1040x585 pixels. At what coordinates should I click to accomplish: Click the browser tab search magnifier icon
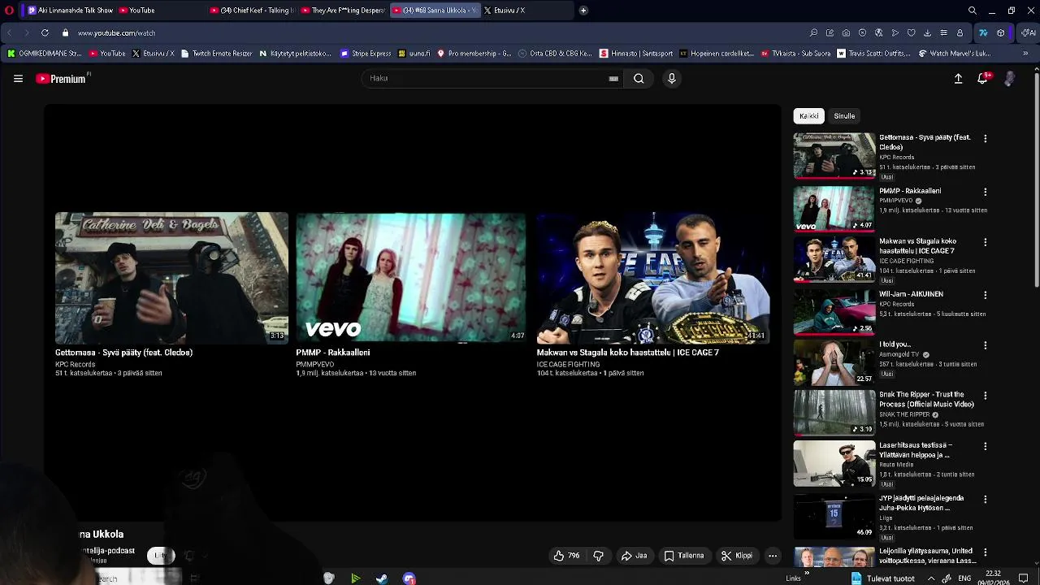point(973,11)
